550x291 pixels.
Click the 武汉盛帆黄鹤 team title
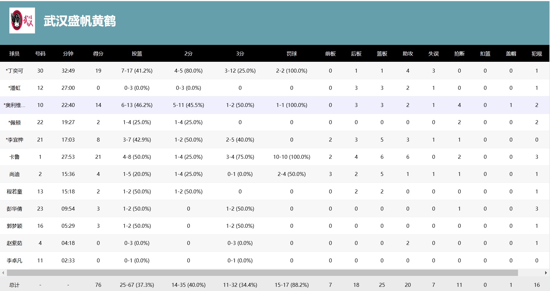[x=80, y=21]
